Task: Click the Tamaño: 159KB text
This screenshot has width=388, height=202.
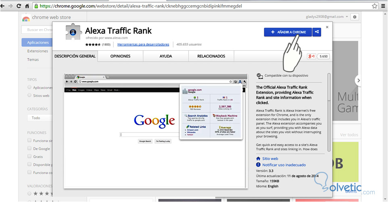Action: point(268,181)
